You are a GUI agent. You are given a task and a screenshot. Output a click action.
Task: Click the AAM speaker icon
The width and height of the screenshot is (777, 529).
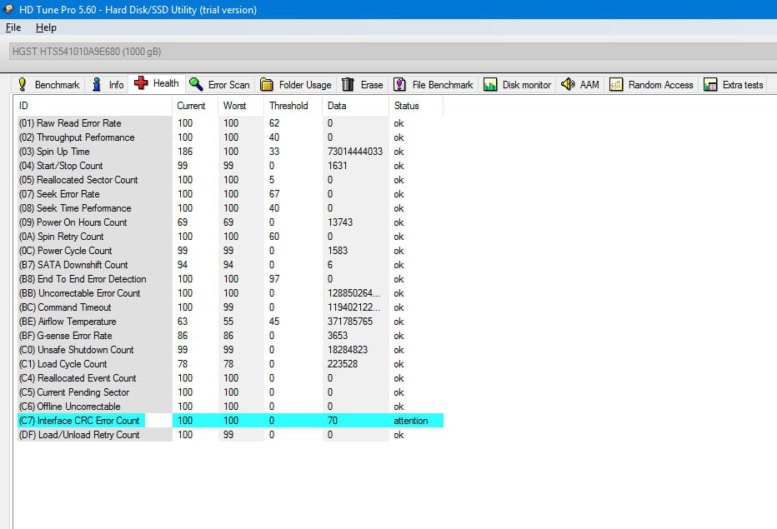pyautogui.click(x=568, y=84)
